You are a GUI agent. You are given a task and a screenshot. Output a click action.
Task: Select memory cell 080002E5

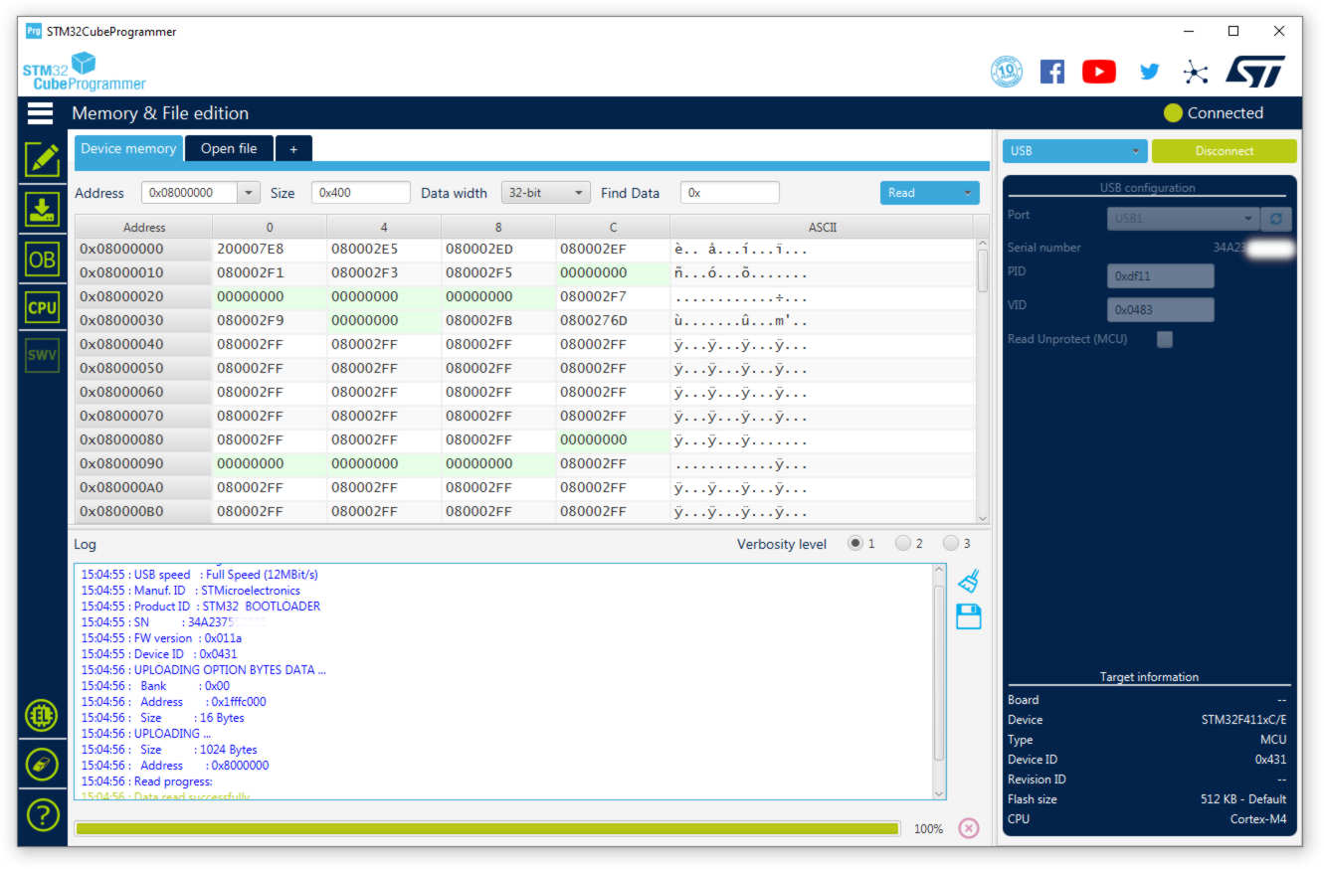coord(384,249)
